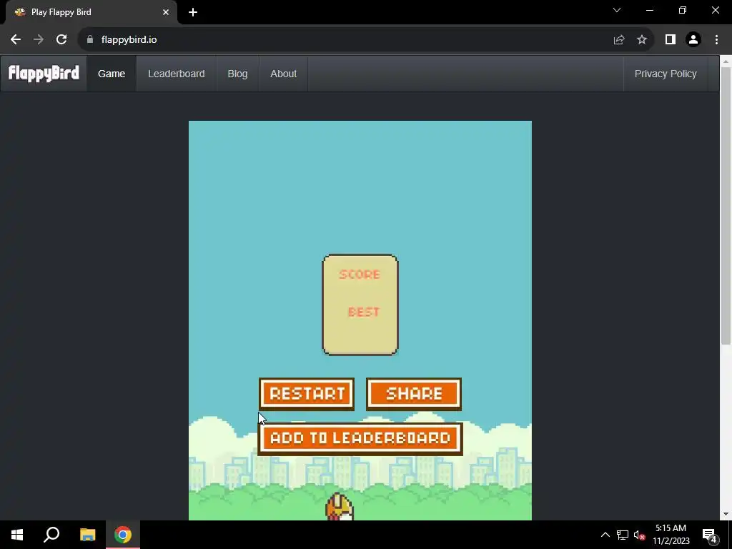This screenshot has height=549, width=732.
Task: Click the browser forward arrow
Action: click(x=39, y=40)
